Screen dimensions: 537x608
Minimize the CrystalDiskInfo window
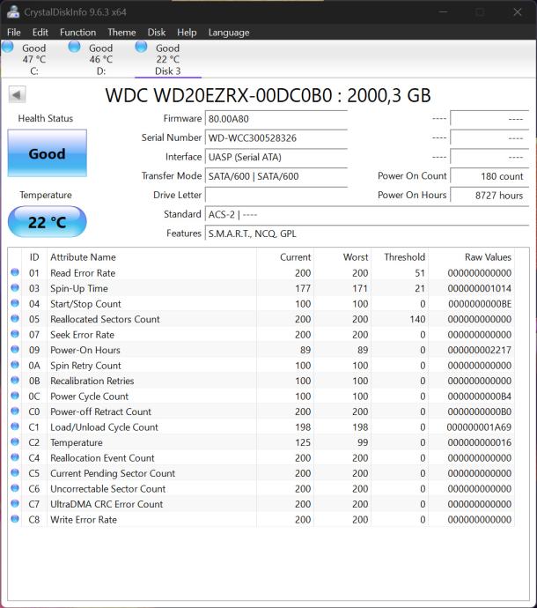click(443, 12)
